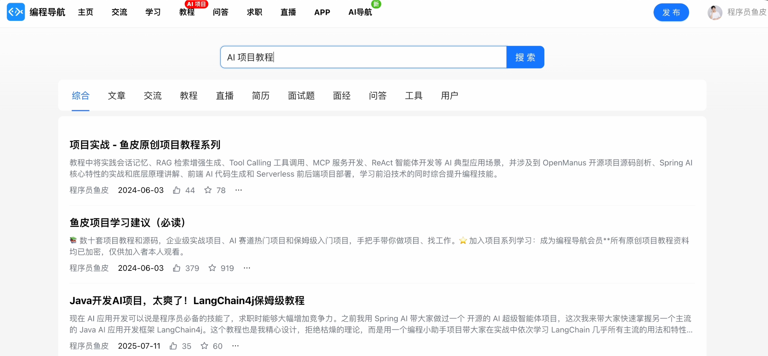Select the 面试题 results tab

point(301,96)
